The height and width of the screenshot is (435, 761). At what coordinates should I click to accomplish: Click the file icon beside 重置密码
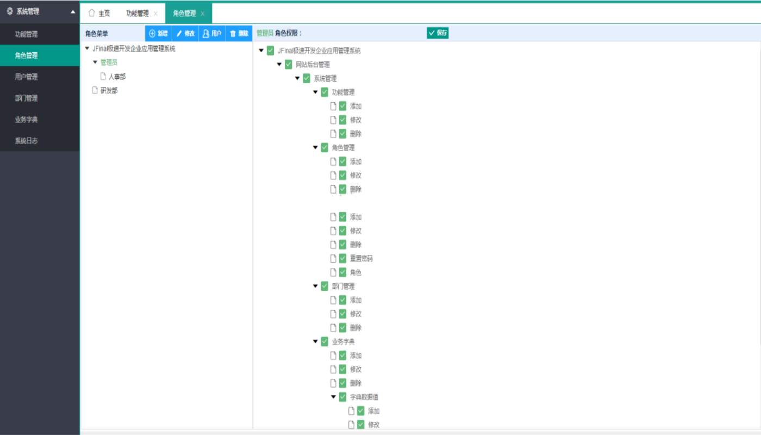[x=334, y=258]
